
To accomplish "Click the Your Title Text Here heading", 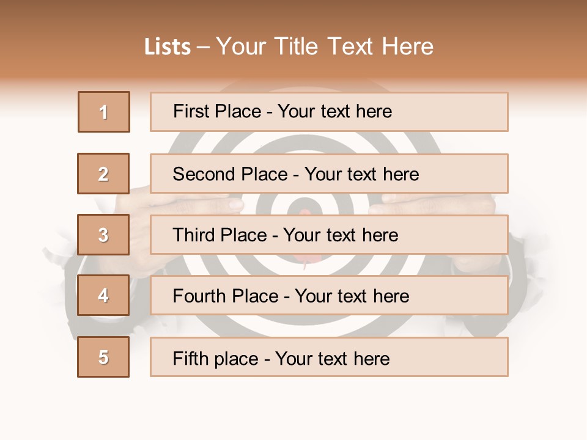I will point(325,47).
